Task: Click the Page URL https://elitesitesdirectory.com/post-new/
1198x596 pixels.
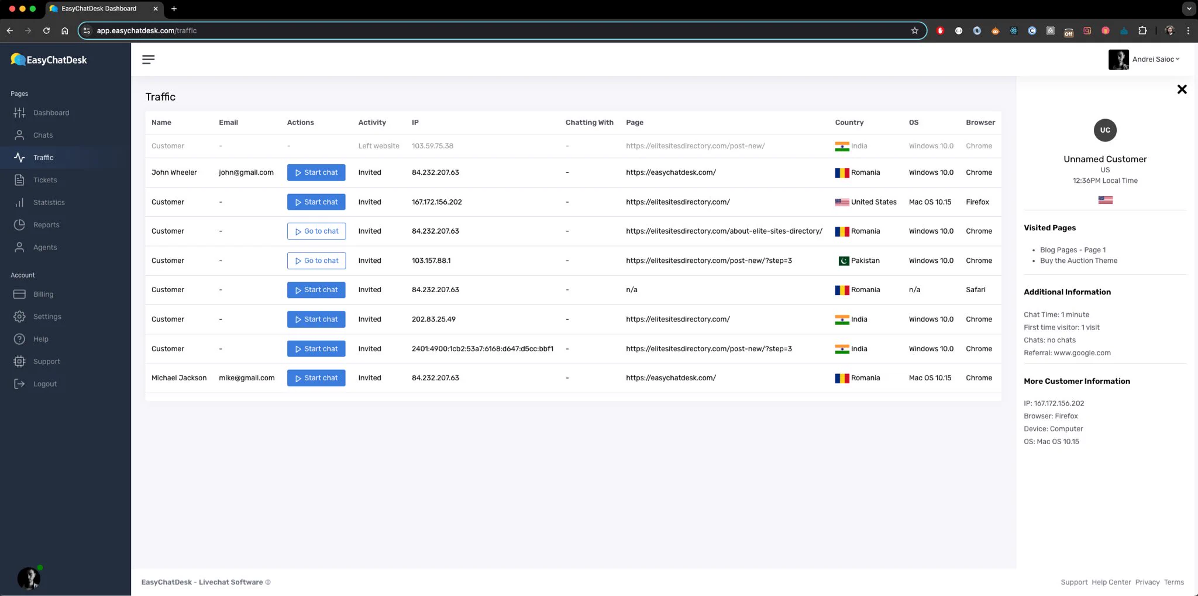Action: pyautogui.click(x=695, y=146)
